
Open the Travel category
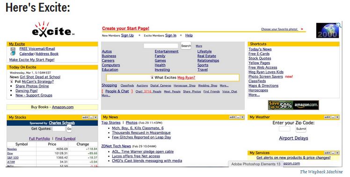click(x=203, y=70)
